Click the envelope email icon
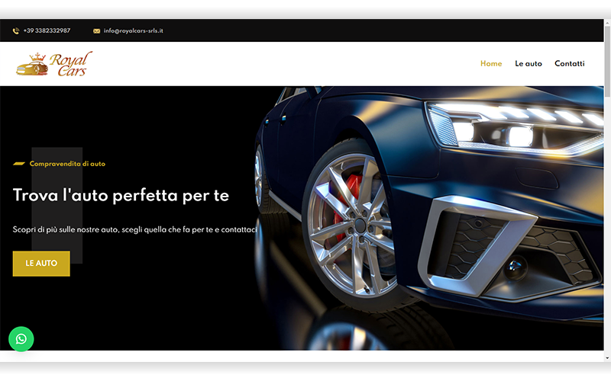This screenshot has width=611, height=381. click(x=97, y=31)
